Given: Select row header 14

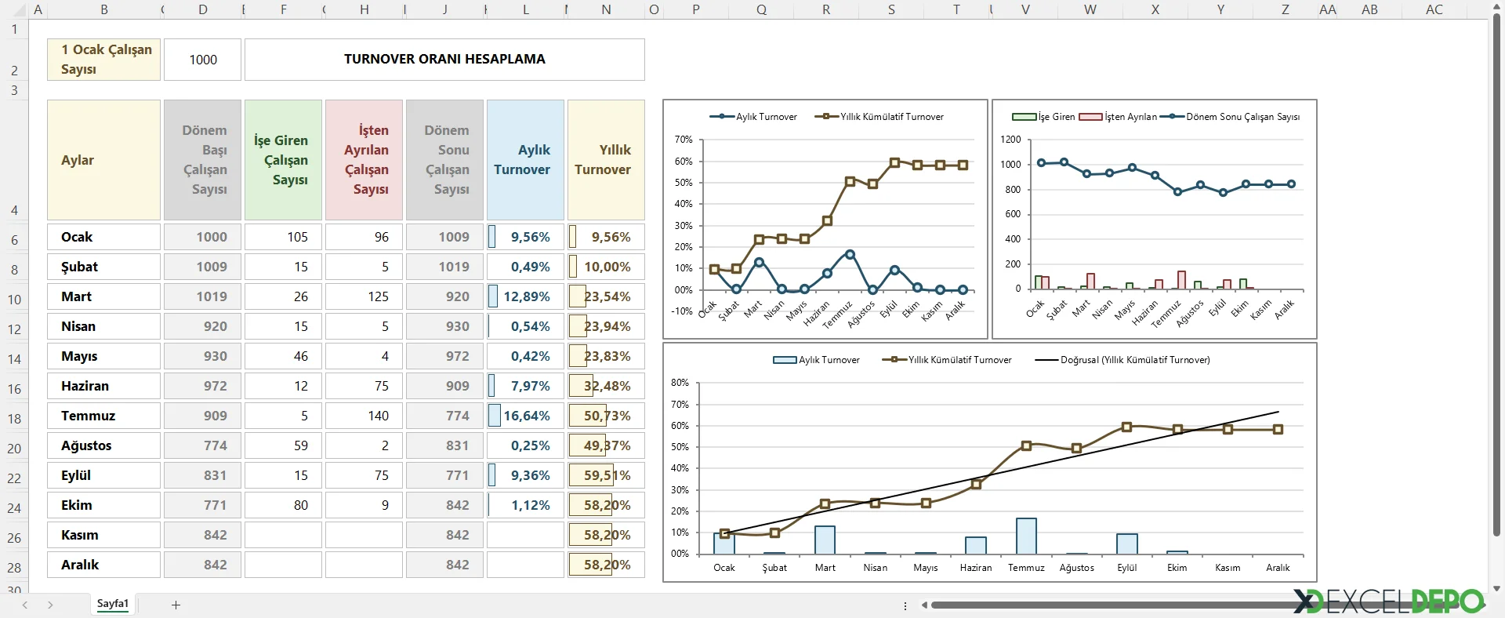Looking at the screenshot, I should 14,359.
